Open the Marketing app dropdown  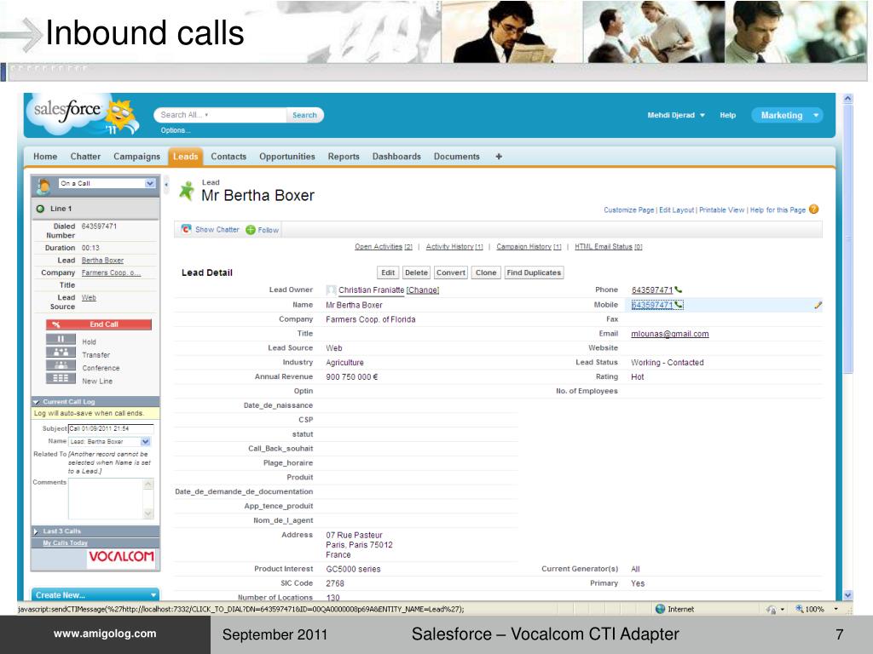point(787,115)
